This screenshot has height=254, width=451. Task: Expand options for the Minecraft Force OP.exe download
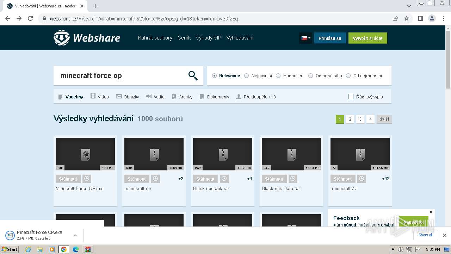(x=75, y=235)
